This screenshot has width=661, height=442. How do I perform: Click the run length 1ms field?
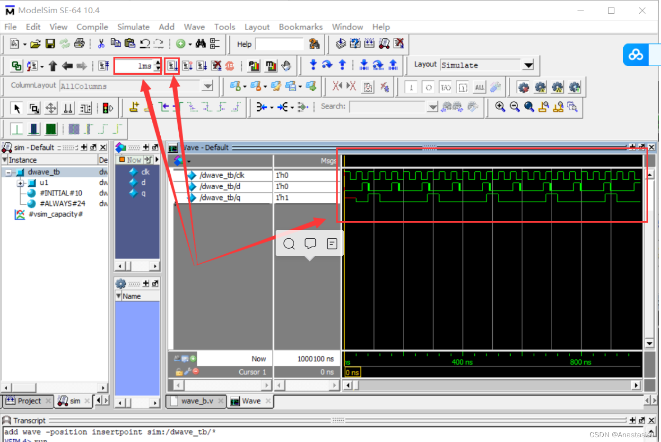coord(134,66)
